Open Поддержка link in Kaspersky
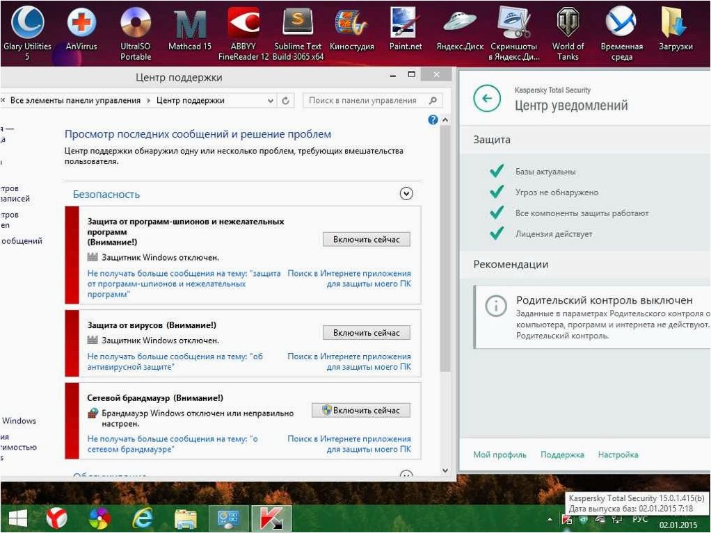 [x=562, y=454]
